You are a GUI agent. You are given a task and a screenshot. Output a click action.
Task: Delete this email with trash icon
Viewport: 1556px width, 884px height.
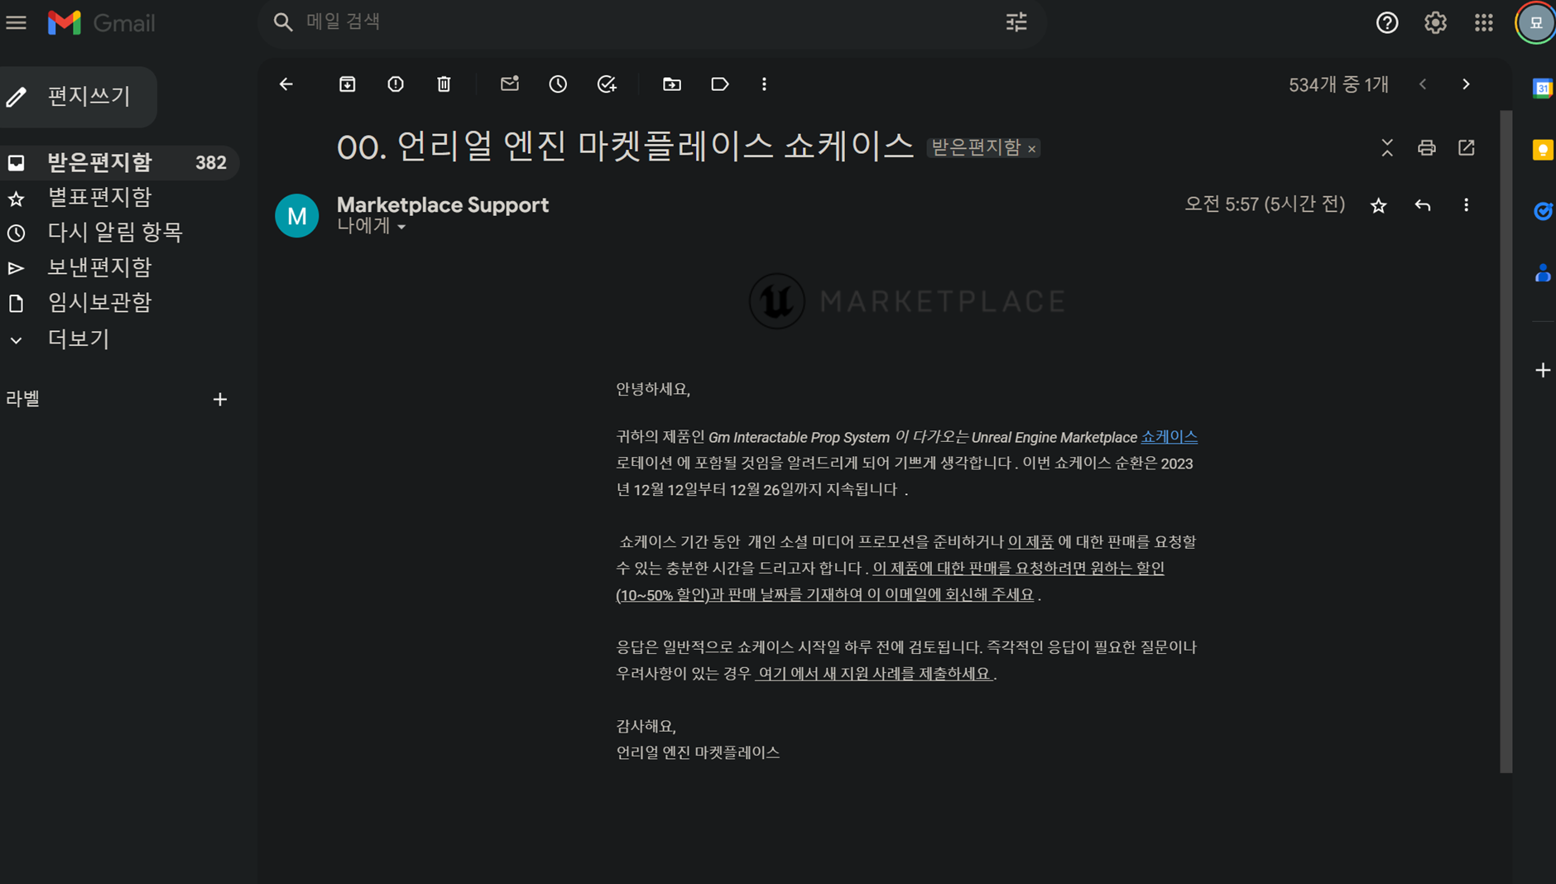[444, 84]
